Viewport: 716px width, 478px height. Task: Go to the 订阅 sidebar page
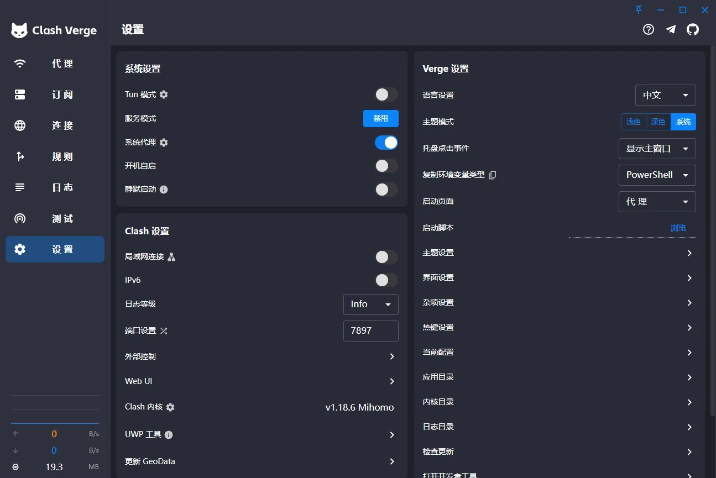tap(55, 94)
